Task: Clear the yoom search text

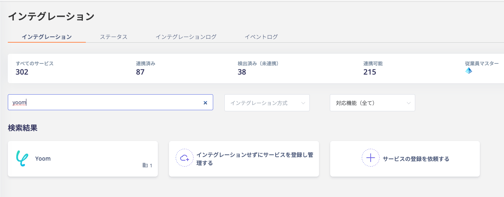Action: [x=205, y=103]
